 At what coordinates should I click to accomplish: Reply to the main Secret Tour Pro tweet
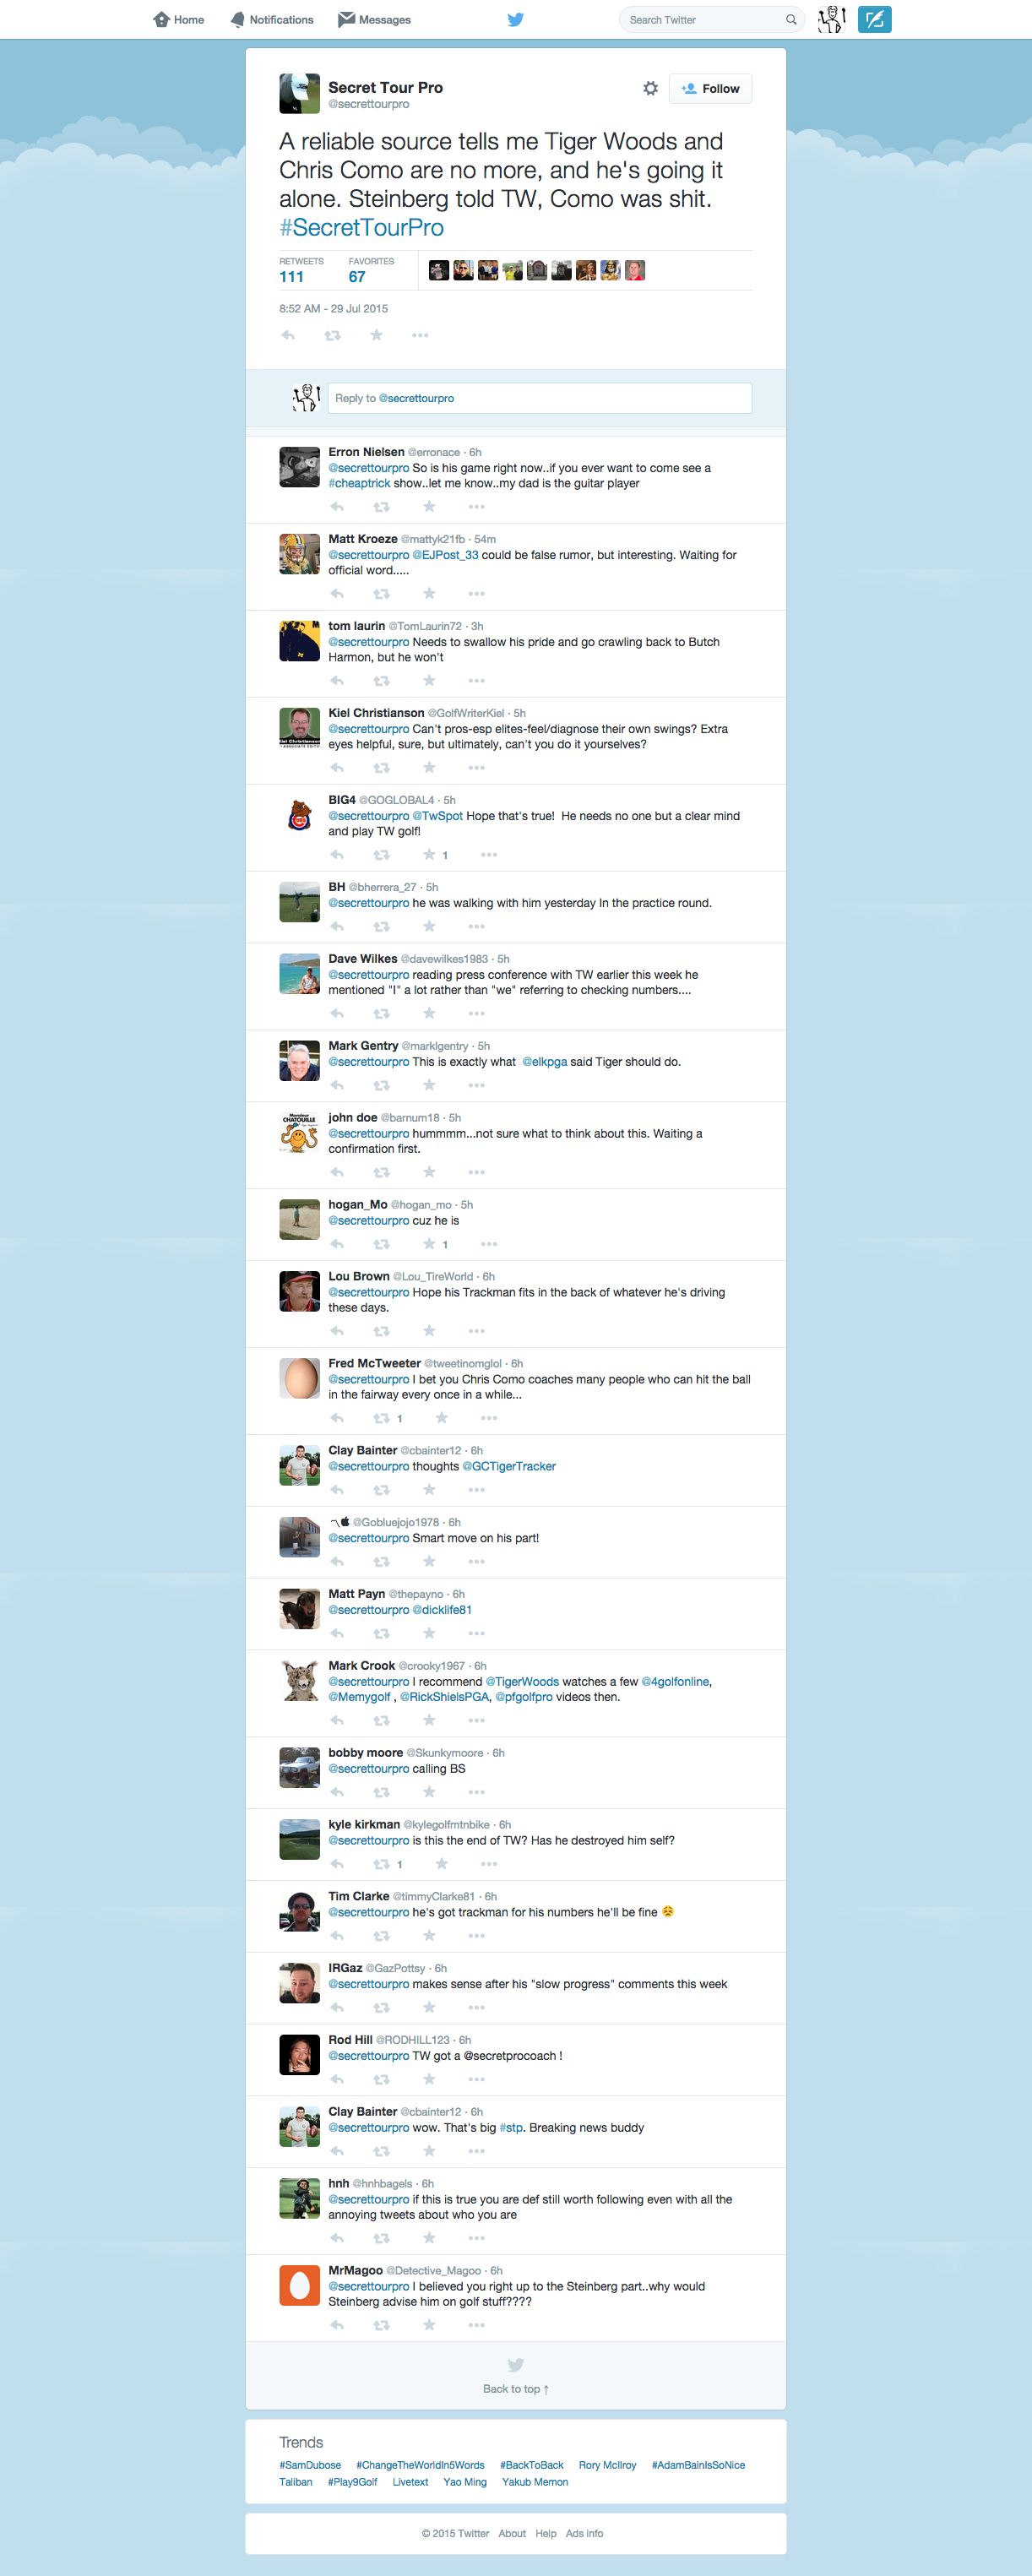pos(288,335)
